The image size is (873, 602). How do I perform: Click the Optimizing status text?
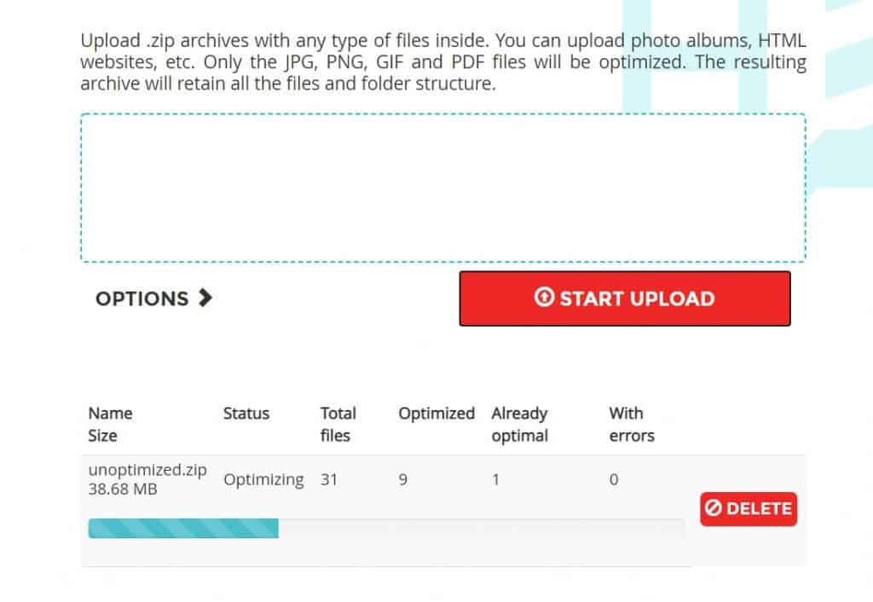point(263,480)
